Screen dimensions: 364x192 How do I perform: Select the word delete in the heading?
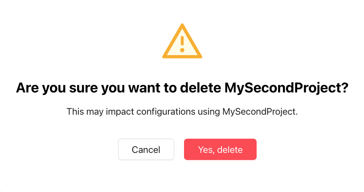point(200,88)
